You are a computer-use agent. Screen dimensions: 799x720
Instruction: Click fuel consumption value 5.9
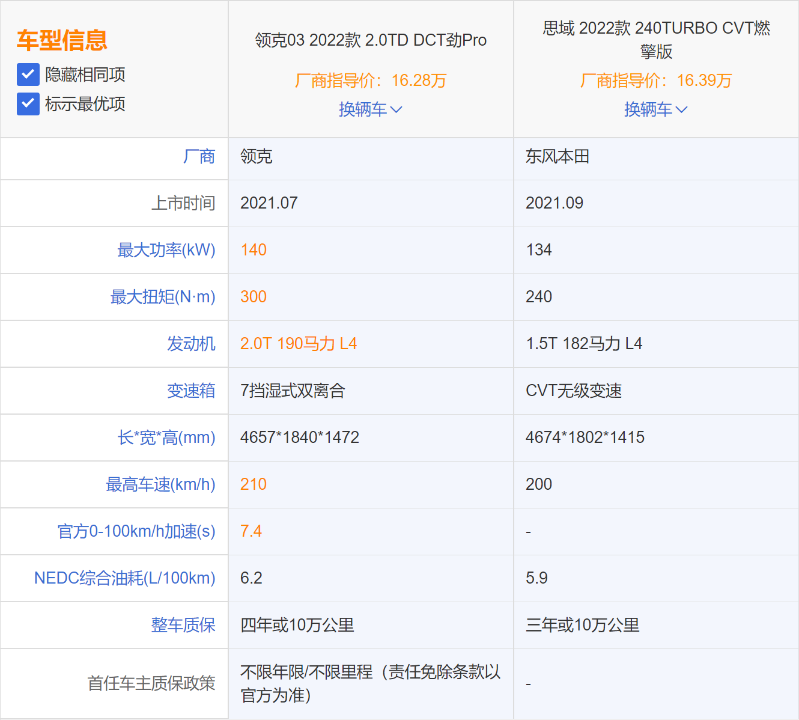tap(536, 578)
